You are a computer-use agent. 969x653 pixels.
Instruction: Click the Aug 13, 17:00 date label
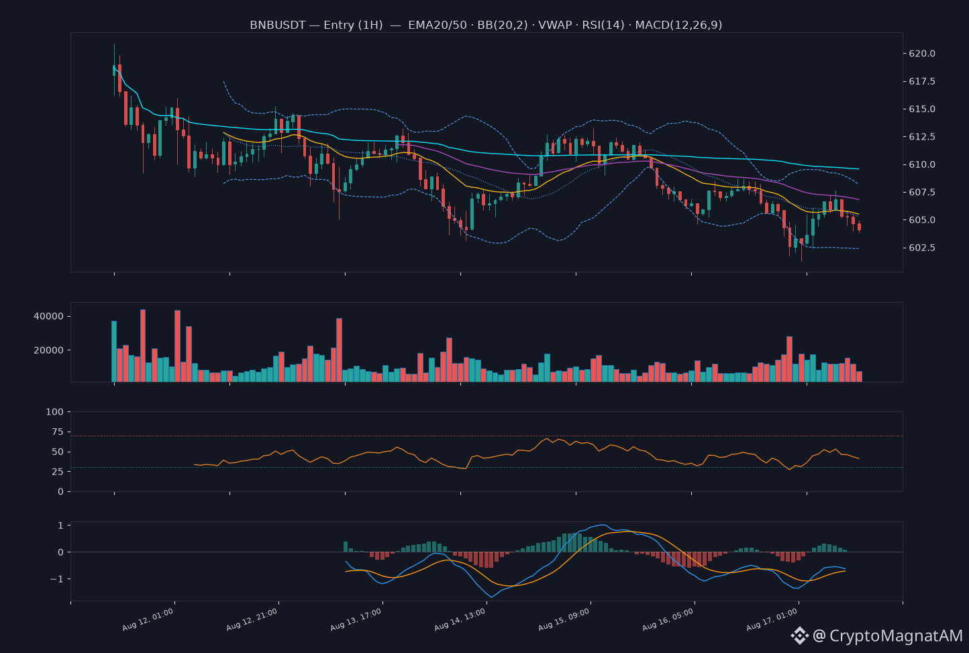pos(356,619)
